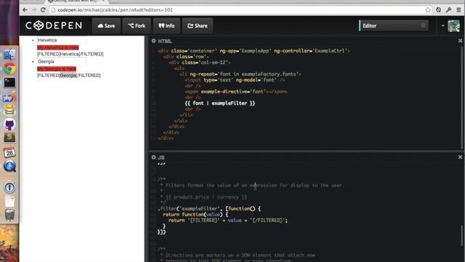Click the .filter('exampleFilter' code line
Viewport: 465px width, 262px height.
click(209, 209)
